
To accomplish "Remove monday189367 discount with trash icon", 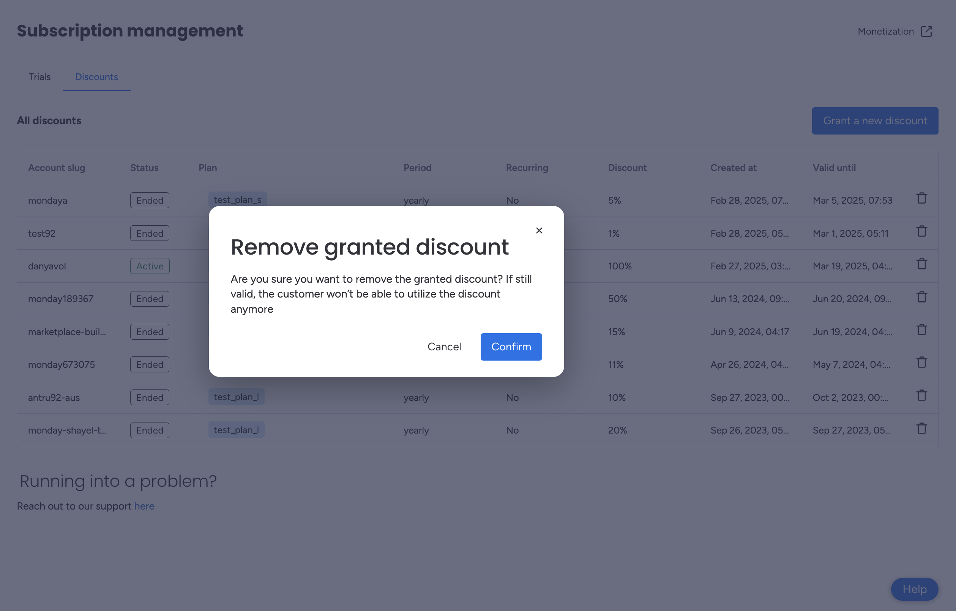I will click(921, 297).
